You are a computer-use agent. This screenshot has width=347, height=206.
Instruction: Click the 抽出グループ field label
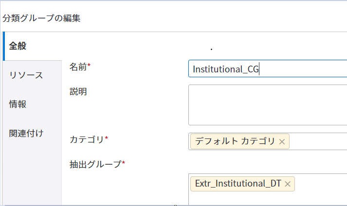(95, 164)
